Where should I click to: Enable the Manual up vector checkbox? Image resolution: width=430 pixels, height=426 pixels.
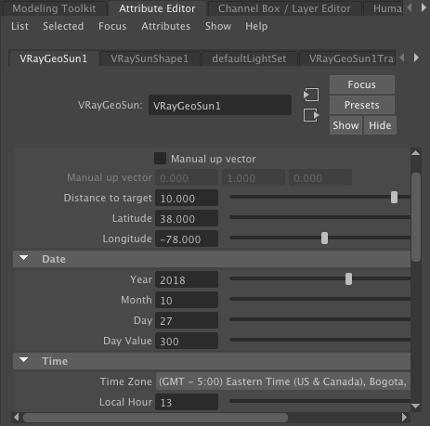[160, 159]
